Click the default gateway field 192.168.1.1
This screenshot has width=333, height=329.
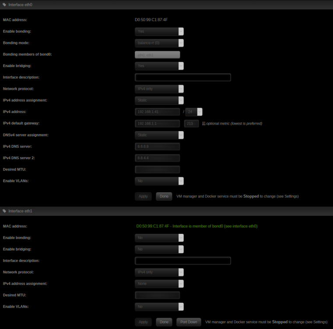tap(158, 124)
